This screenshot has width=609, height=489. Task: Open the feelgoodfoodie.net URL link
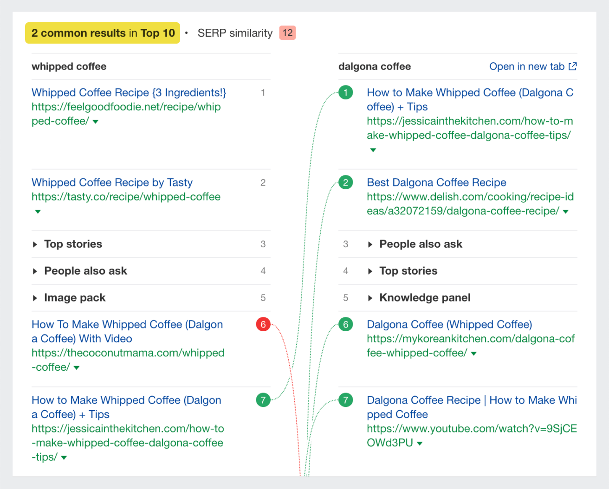(x=126, y=114)
